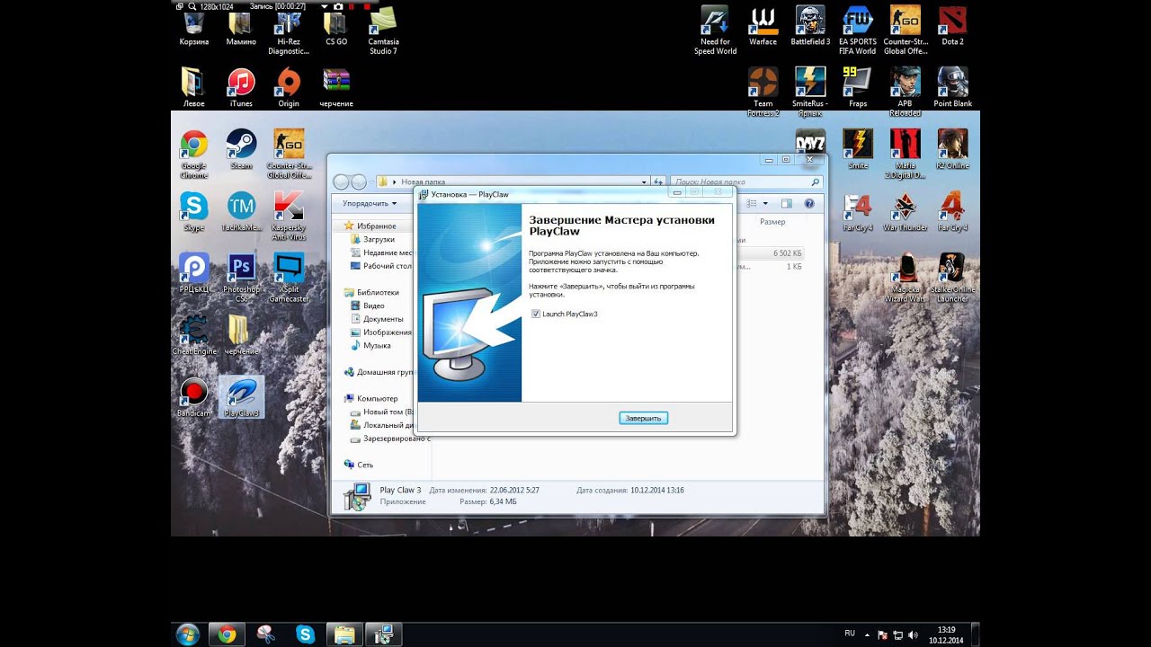Select the Fraps desktop icon

pyautogui.click(x=858, y=87)
